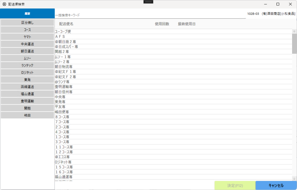Viewport: 297px width, 190px height.
Task: Choose the 函館運送 category
Action: (28, 87)
